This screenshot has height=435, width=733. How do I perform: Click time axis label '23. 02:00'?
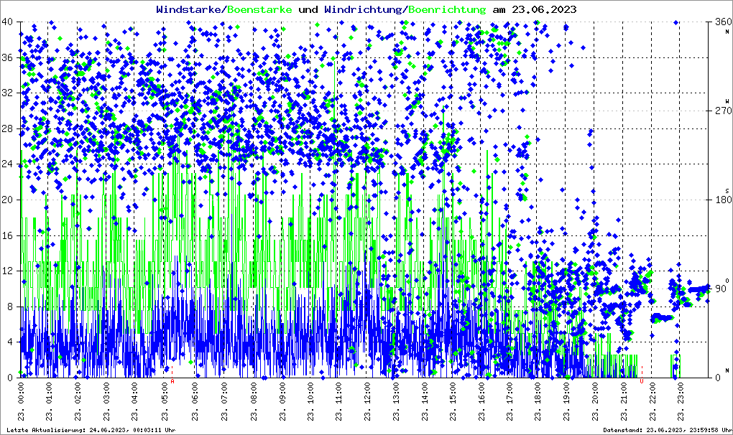point(78,401)
